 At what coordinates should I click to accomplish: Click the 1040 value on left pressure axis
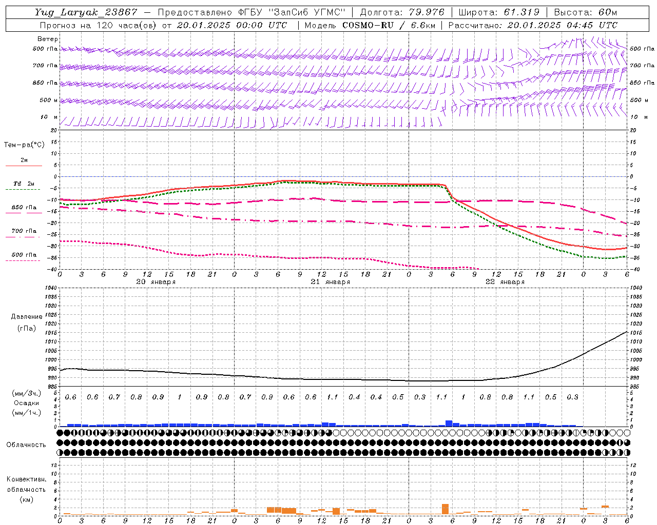coord(51,288)
